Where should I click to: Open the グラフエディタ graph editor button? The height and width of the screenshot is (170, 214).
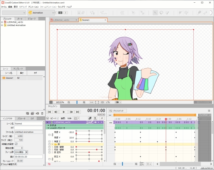tap(117, 111)
